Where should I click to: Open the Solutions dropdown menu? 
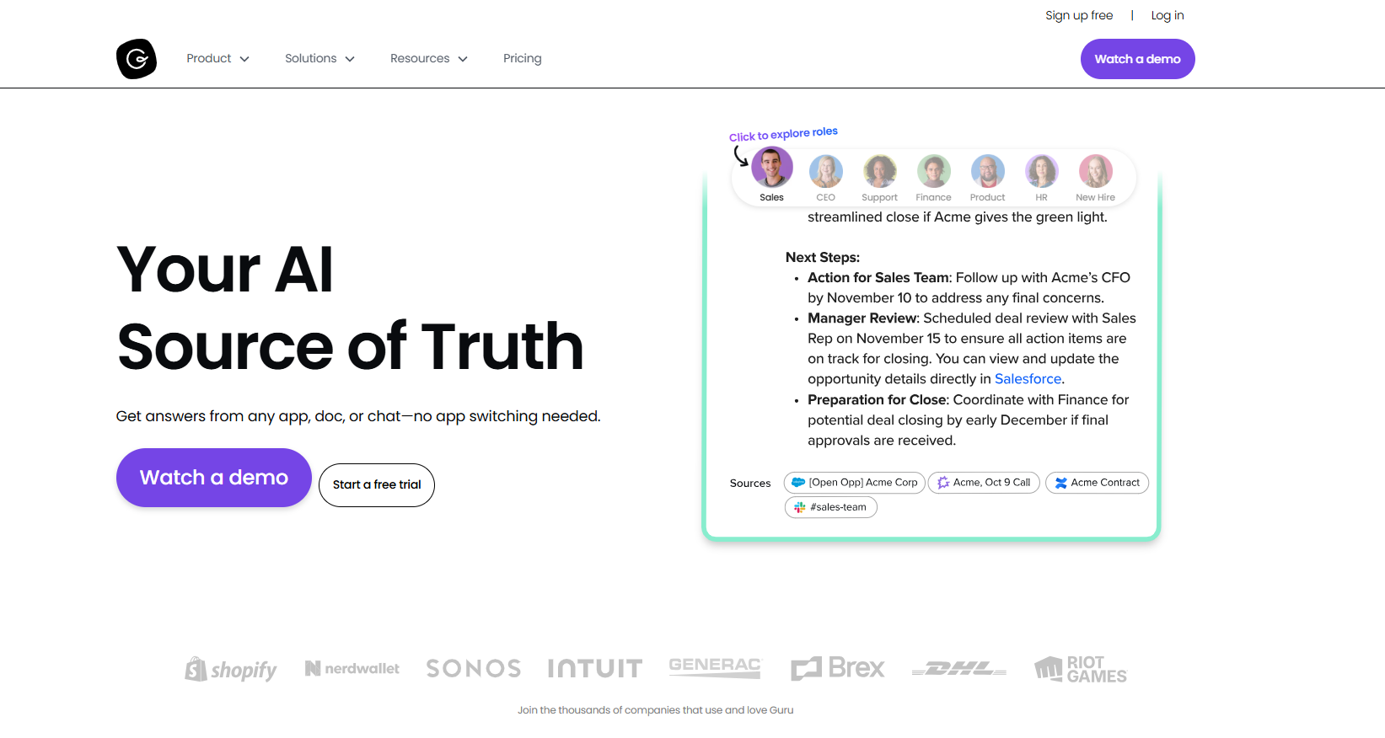click(319, 59)
